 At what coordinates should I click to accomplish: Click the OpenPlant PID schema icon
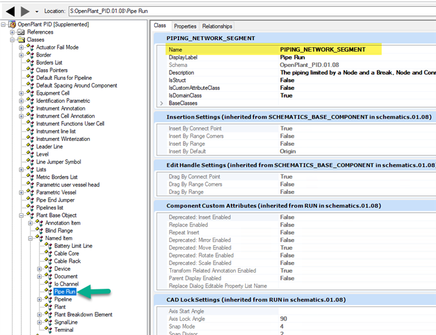point(12,24)
